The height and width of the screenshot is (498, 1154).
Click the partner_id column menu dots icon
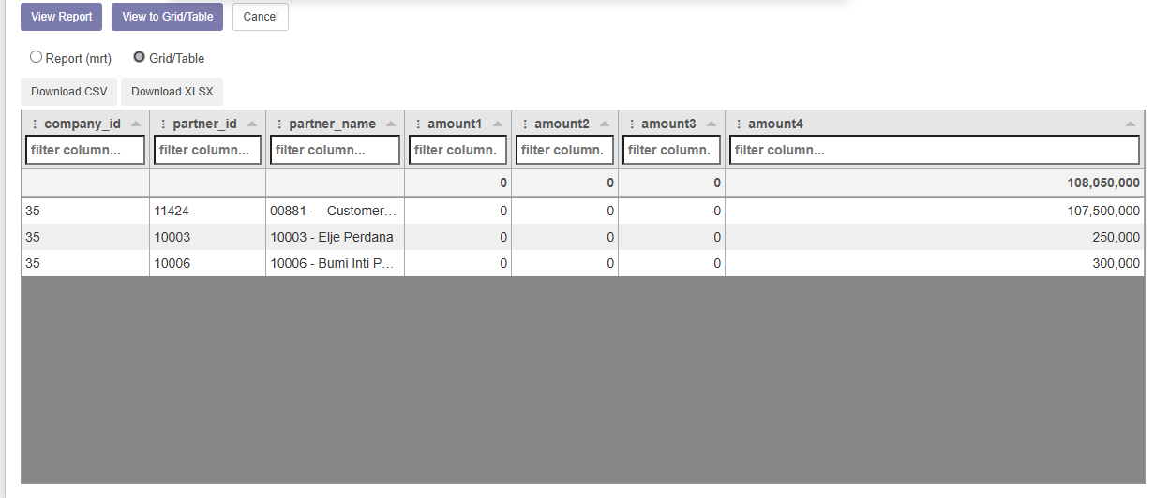163,124
